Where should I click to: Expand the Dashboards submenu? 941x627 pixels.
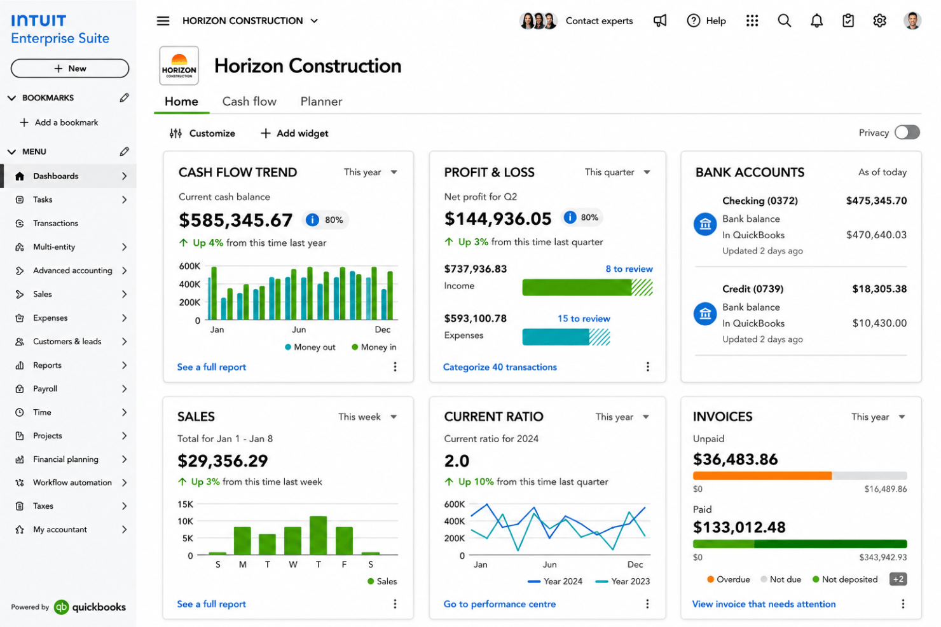[124, 176]
